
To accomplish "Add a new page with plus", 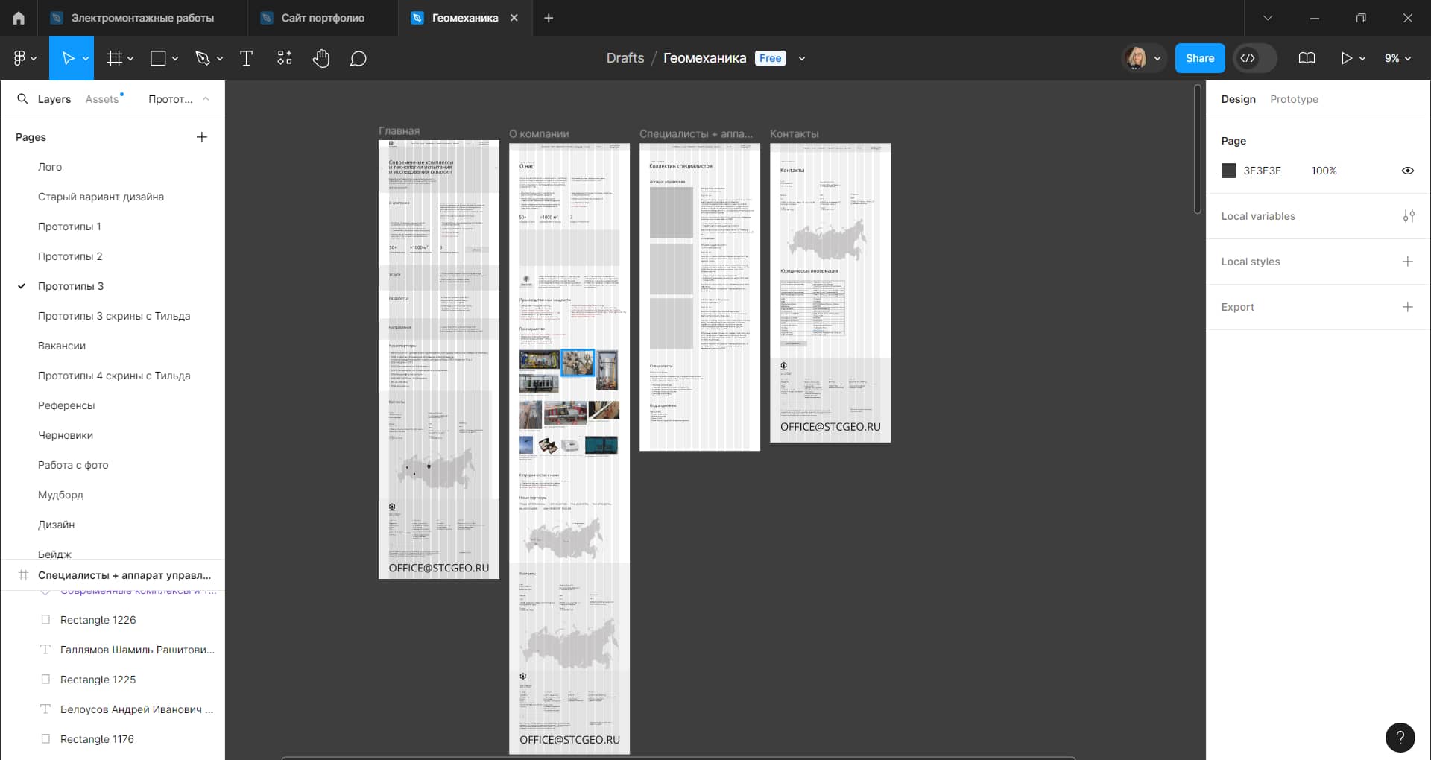I will pos(201,137).
